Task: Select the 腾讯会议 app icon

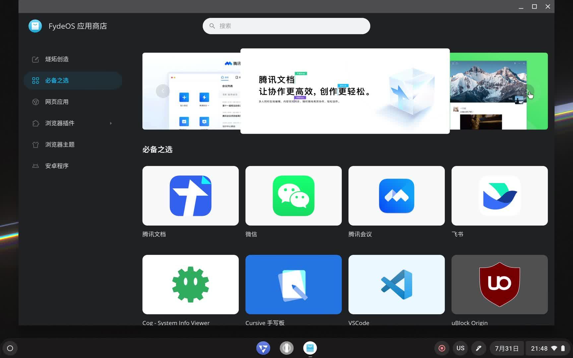Action: [396, 196]
